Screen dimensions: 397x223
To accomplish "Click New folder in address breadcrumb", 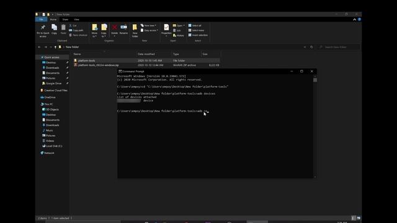I will 73,47.
